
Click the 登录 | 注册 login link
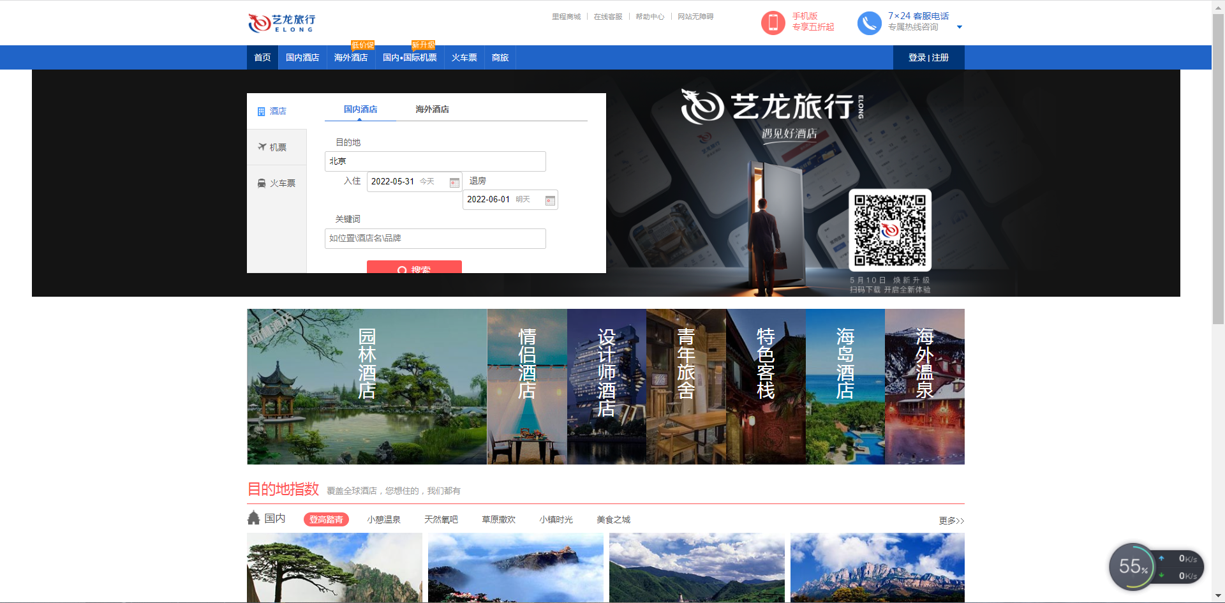[x=928, y=58]
